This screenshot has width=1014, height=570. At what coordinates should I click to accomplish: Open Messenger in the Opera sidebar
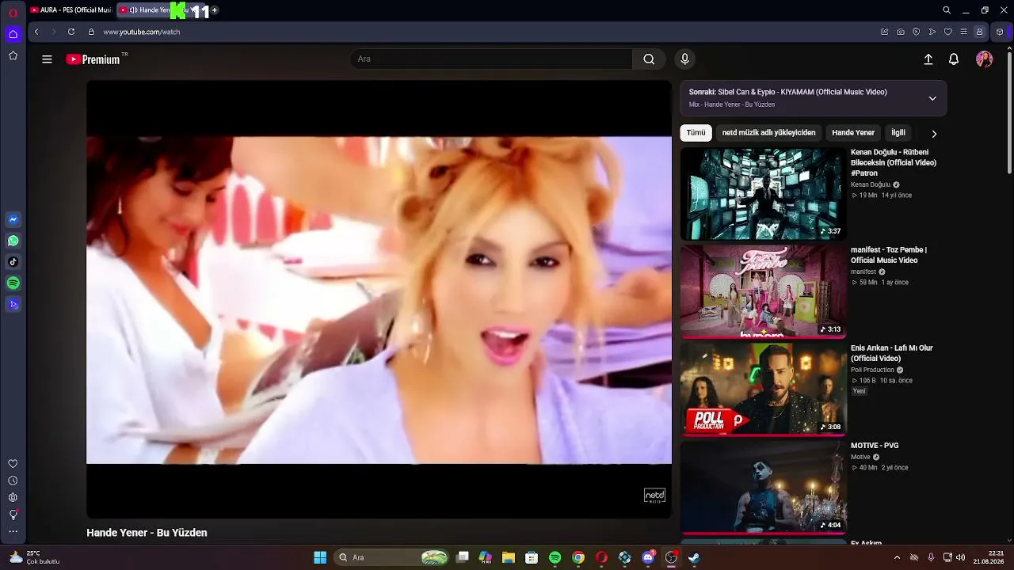[x=13, y=219]
